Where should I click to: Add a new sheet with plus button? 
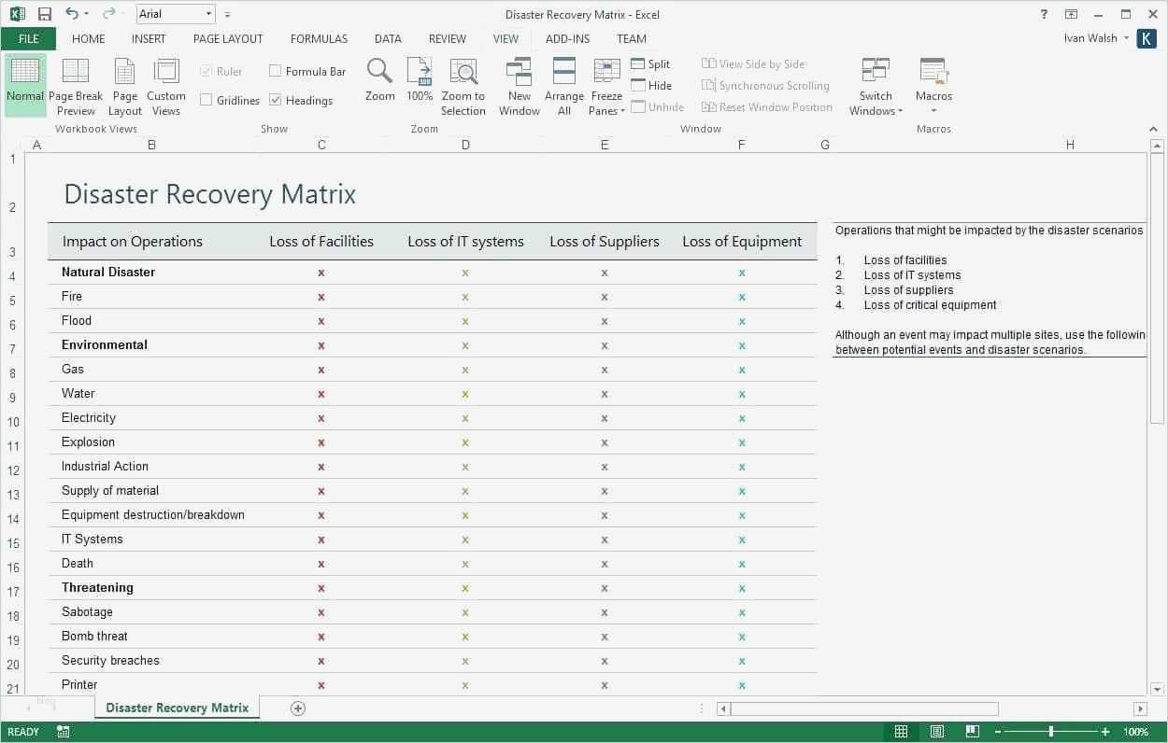pyautogui.click(x=298, y=708)
